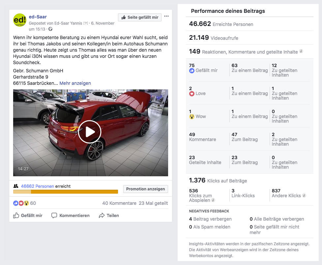Screen dimensions: 322x265
Task: Click the 49 Kommentare stat
Action: [x=202, y=137]
